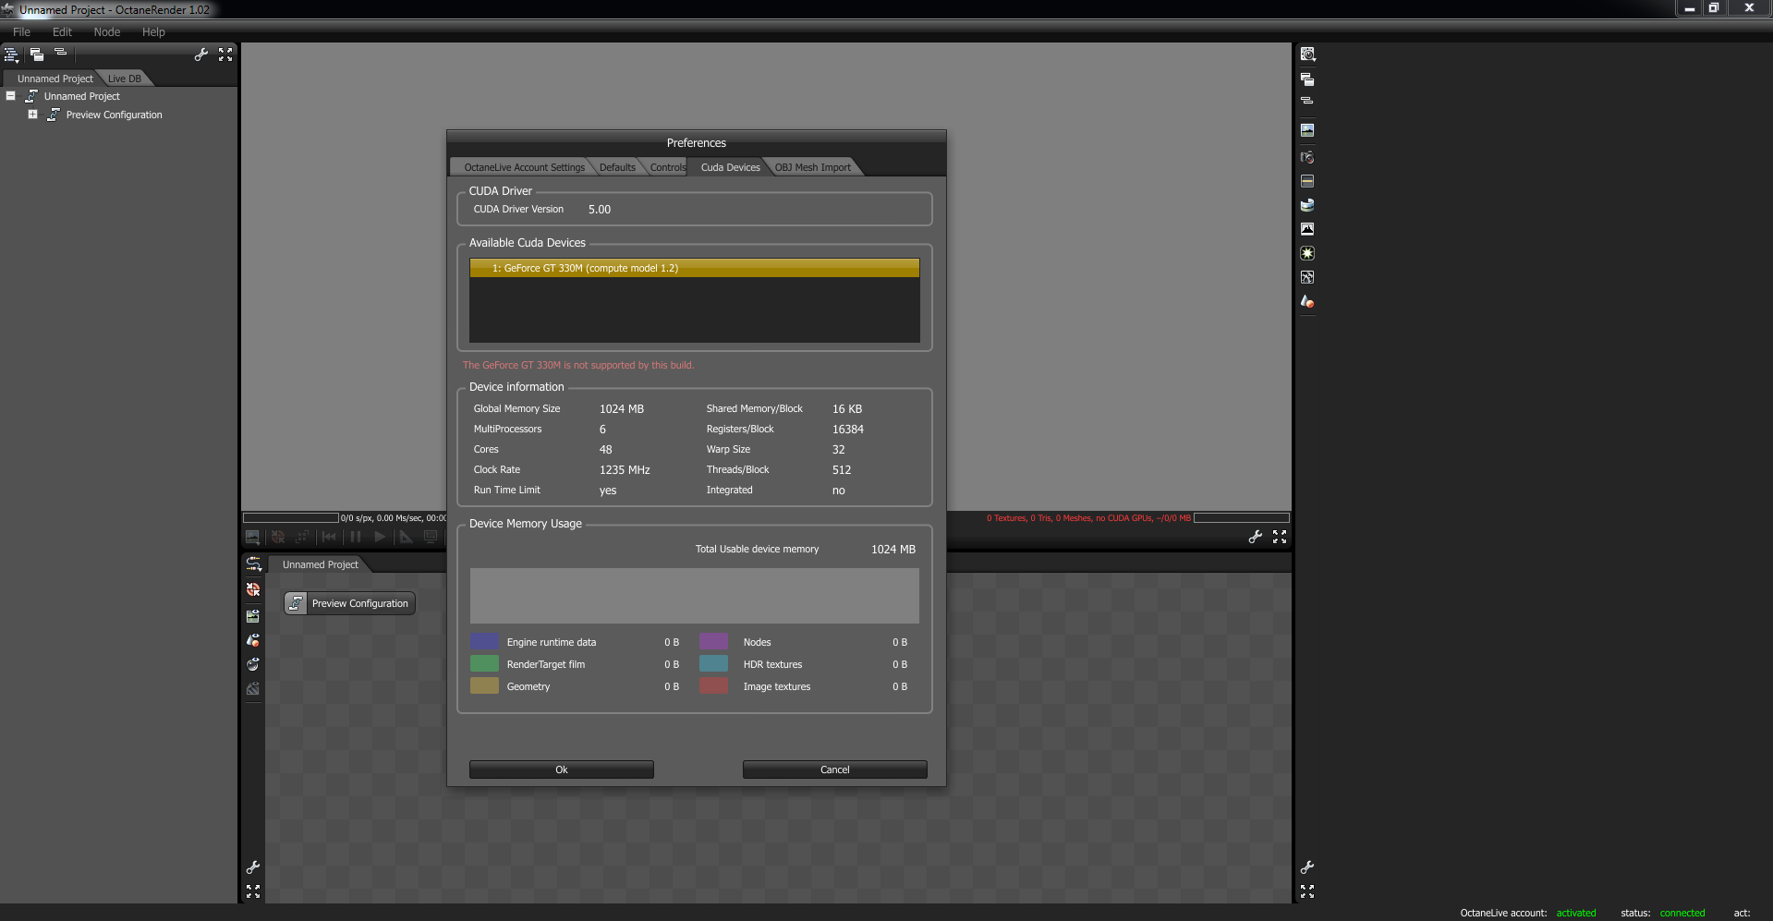Click Nodes purple color swatch
Screen dimensions: 1773x921
(x=713, y=642)
